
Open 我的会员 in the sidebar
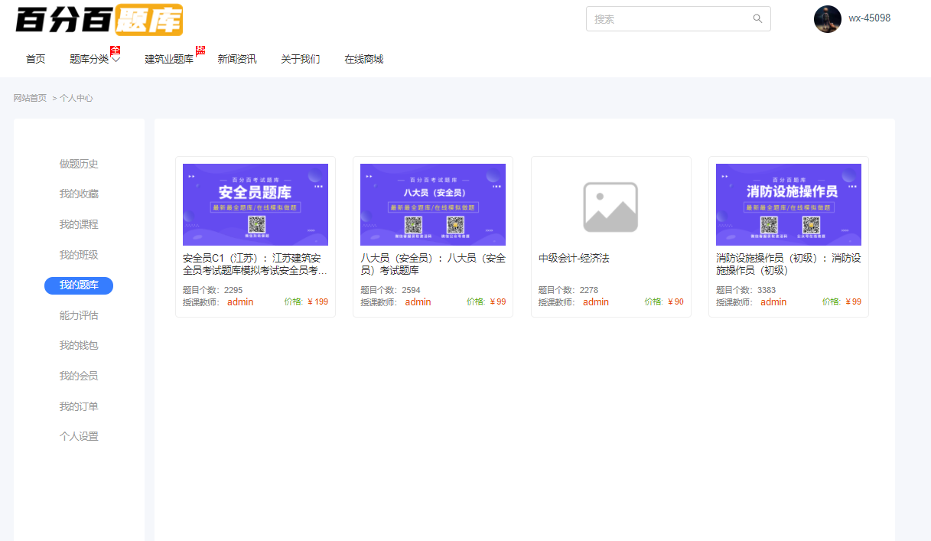(x=79, y=376)
